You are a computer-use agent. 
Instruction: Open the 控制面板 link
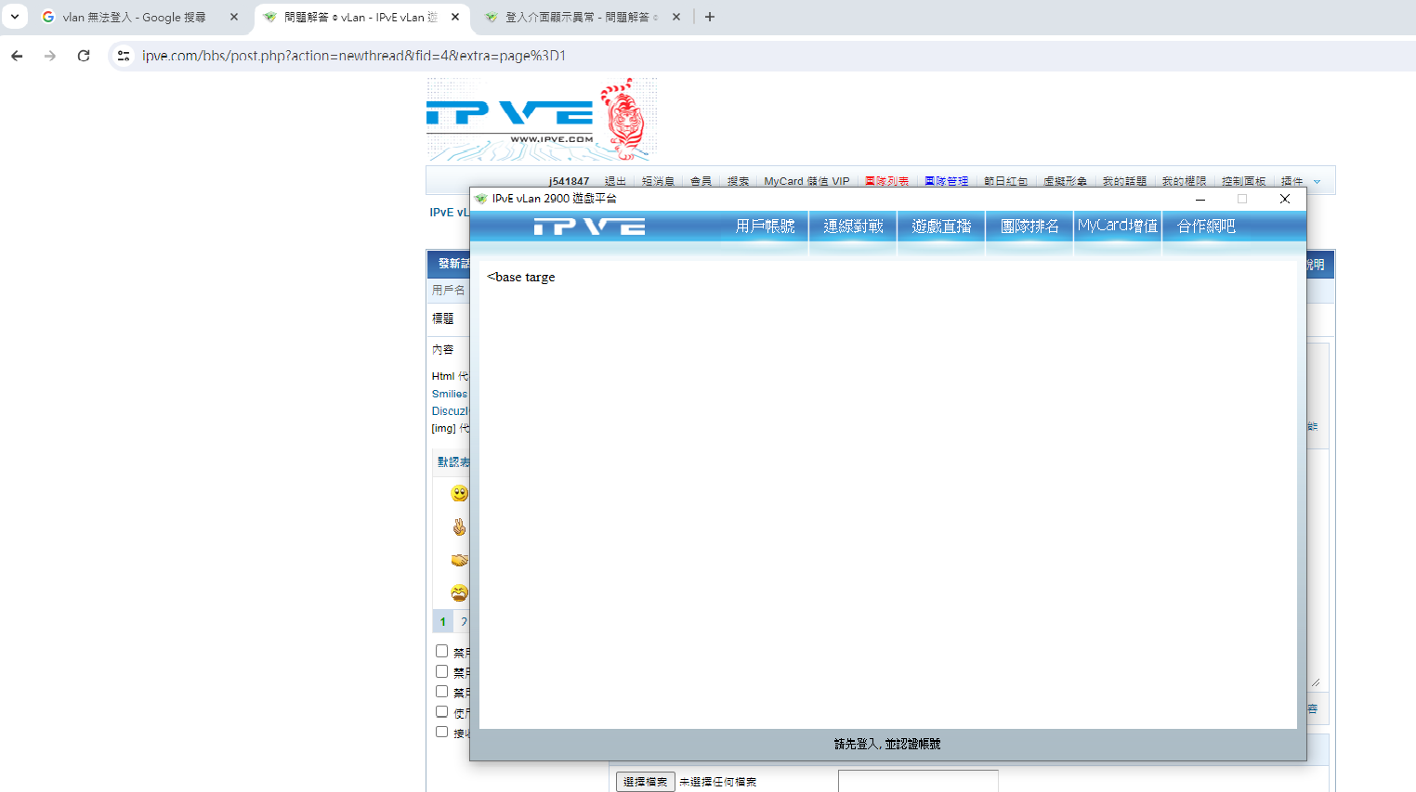[x=1243, y=181]
